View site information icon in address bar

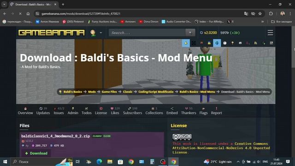(x=37, y=13)
